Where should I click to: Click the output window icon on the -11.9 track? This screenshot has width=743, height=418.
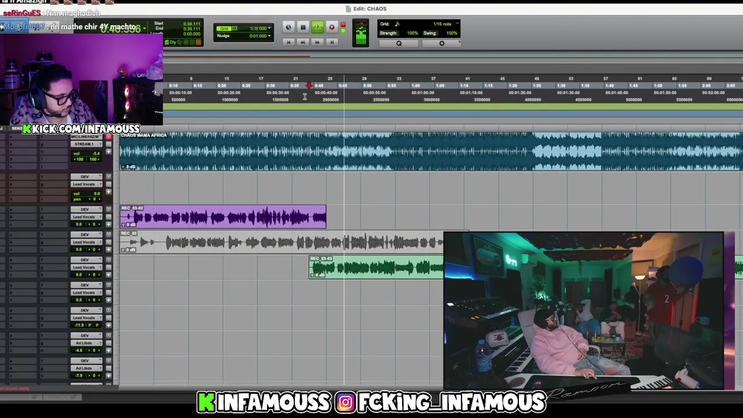109,318
